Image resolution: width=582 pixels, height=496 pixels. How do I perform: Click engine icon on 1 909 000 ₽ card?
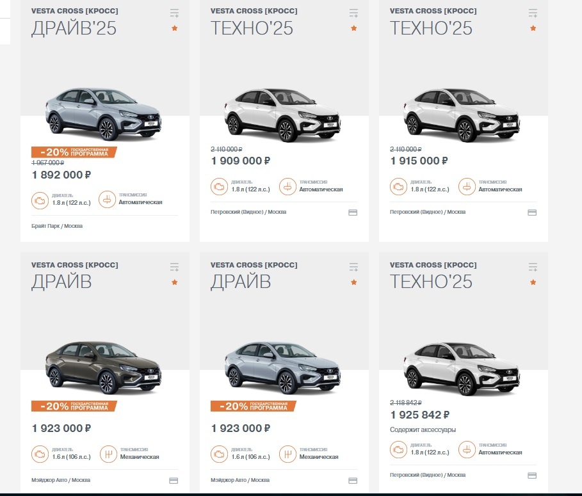[219, 187]
